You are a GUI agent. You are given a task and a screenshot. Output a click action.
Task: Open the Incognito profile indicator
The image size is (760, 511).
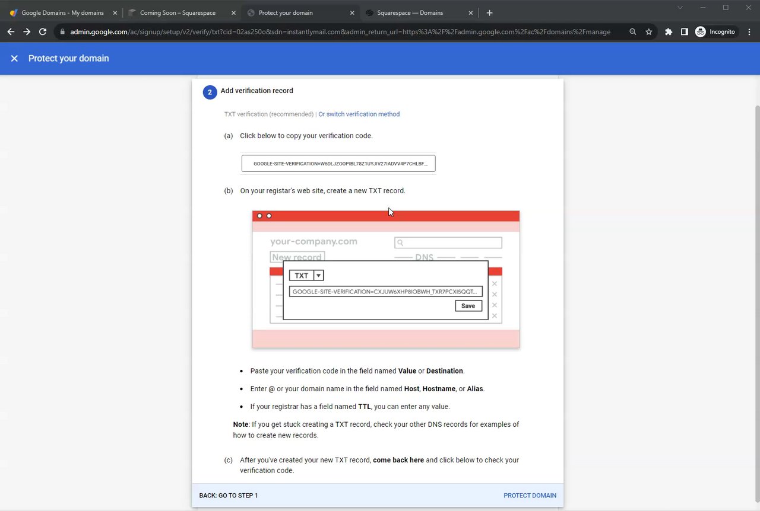pos(715,31)
